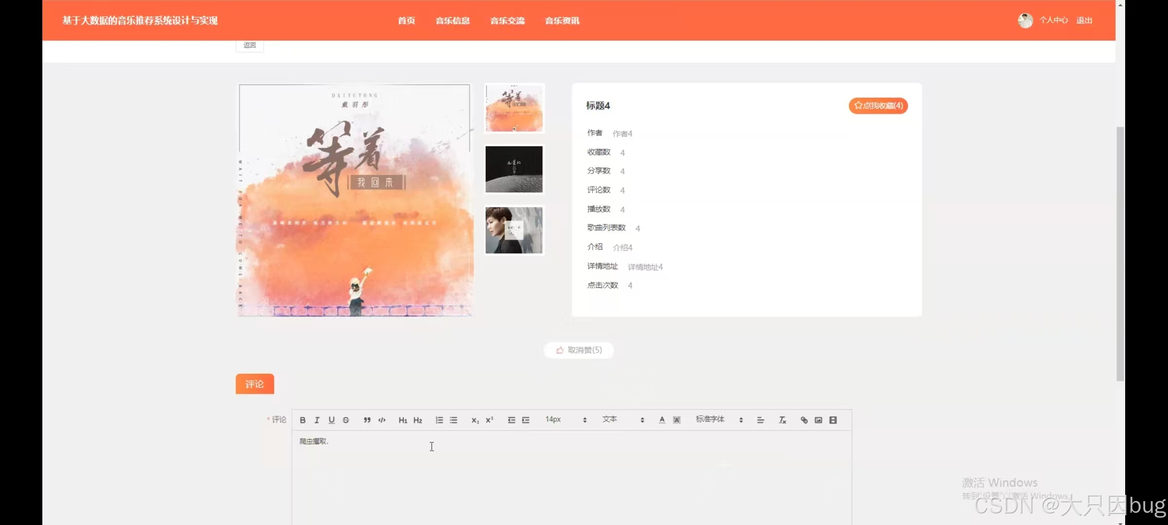The width and height of the screenshot is (1168, 525).
Task: Toggle italic formatting in editor
Action: pos(317,420)
